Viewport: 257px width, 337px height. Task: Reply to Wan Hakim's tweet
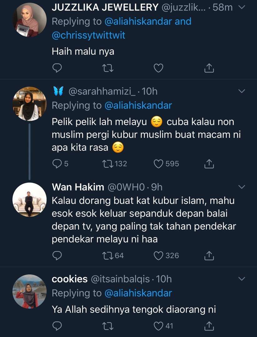[x=56, y=256]
